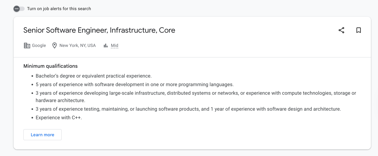Click New York, NY, USA location text
378x156 pixels.
[x=77, y=45]
